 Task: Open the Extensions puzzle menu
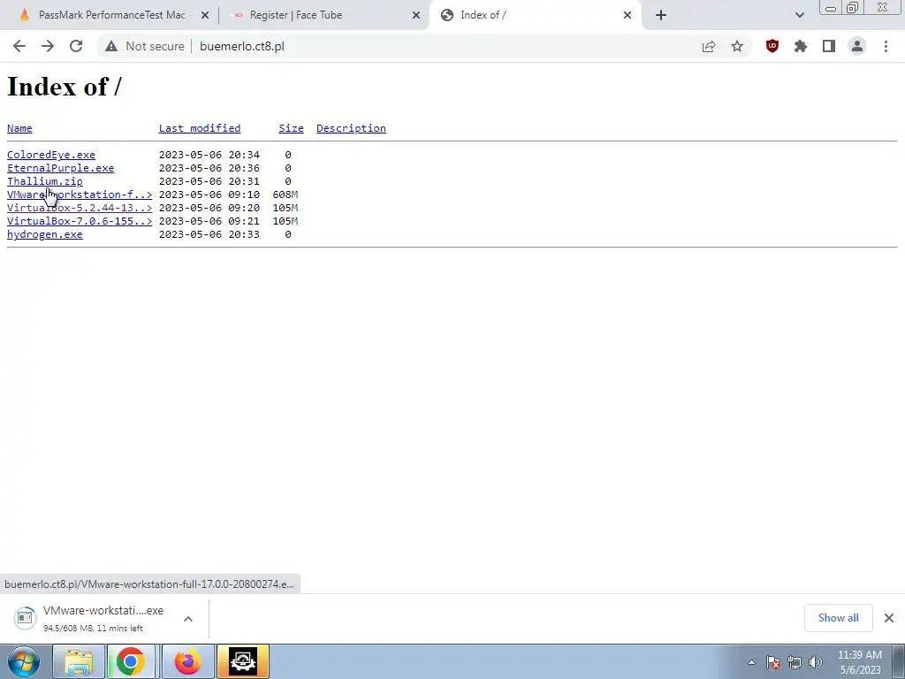(801, 46)
